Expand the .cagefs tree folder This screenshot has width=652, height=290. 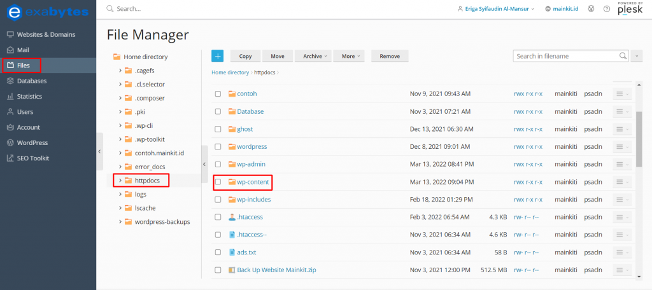[x=120, y=71]
